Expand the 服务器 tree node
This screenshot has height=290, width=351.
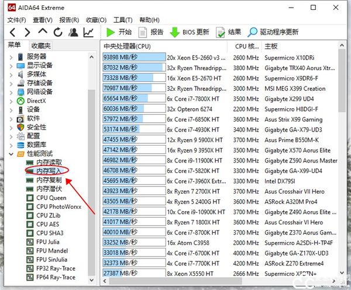pyautogui.click(x=11, y=57)
